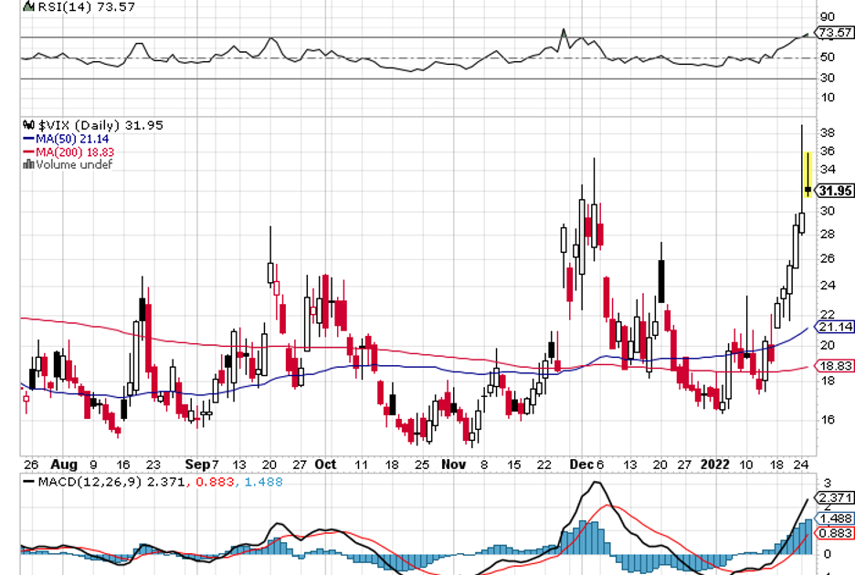
Task: Click the 73.57 RSI value tag
Action: point(834,33)
